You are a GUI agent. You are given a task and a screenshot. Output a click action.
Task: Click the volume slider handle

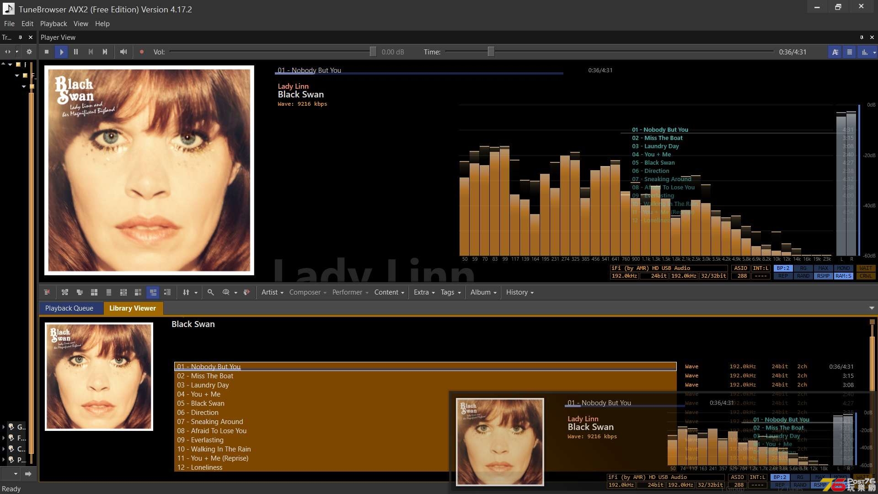(x=373, y=52)
